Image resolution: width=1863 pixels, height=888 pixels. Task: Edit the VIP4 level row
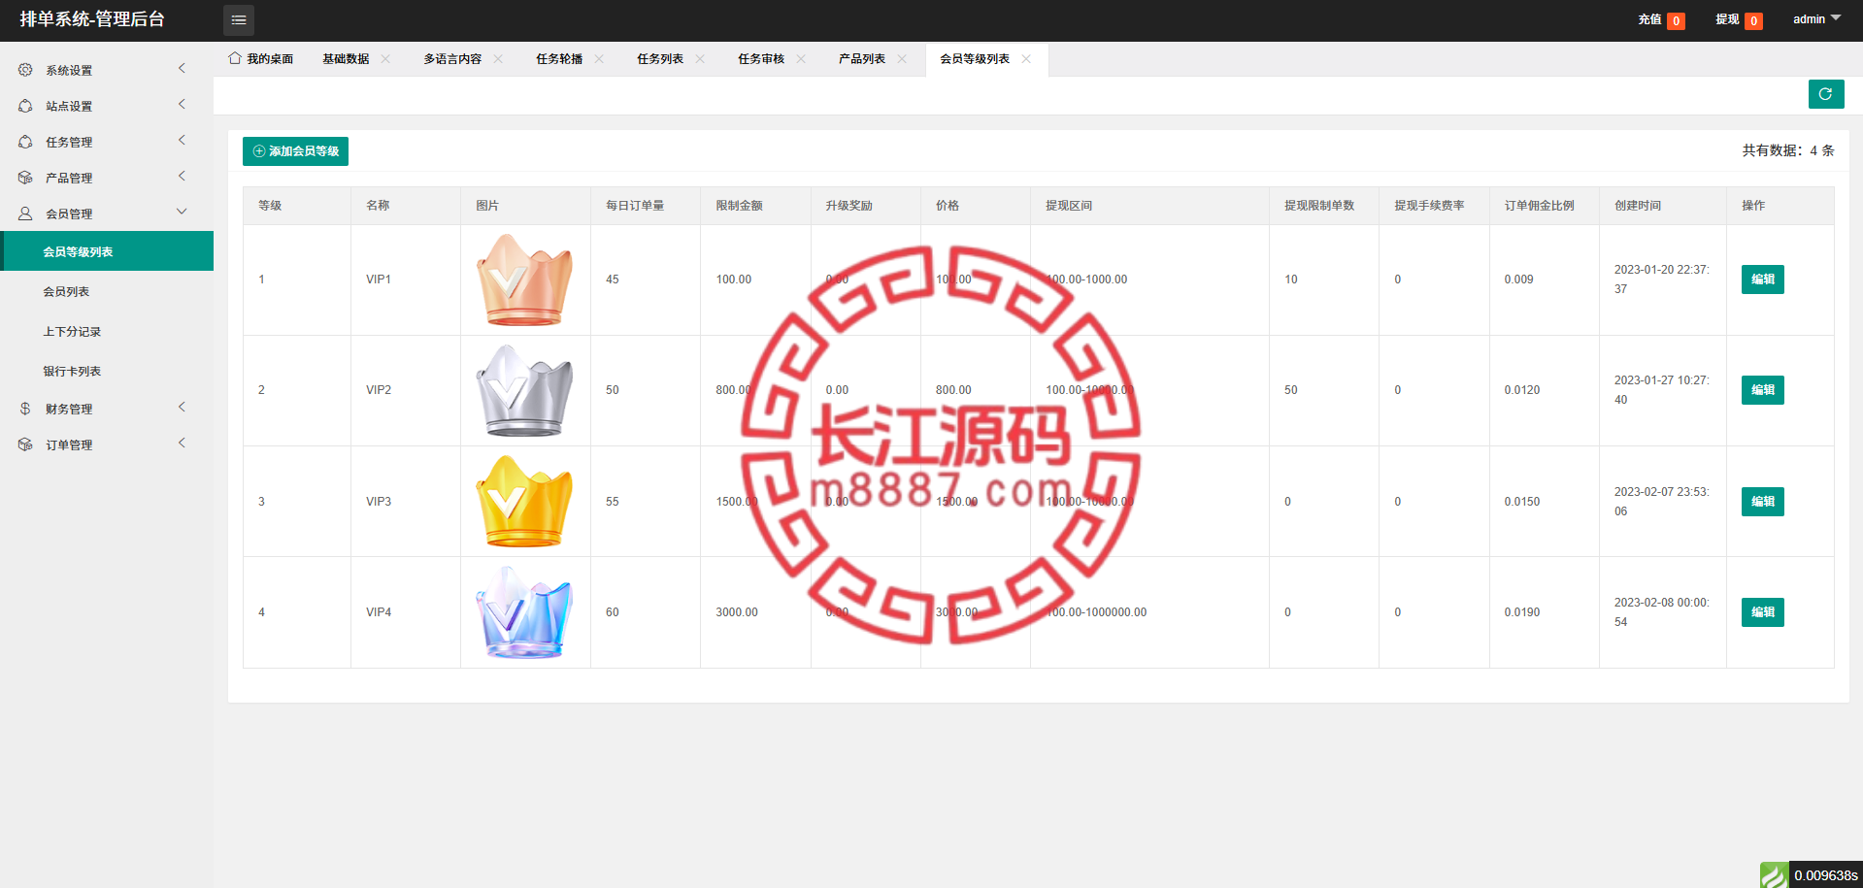click(1763, 612)
